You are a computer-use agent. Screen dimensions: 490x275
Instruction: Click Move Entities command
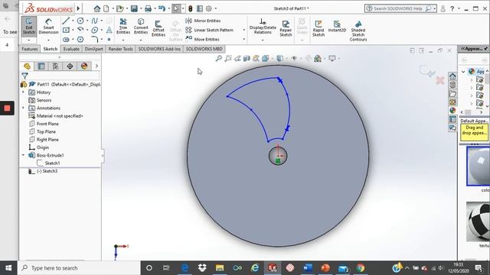tap(202, 39)
